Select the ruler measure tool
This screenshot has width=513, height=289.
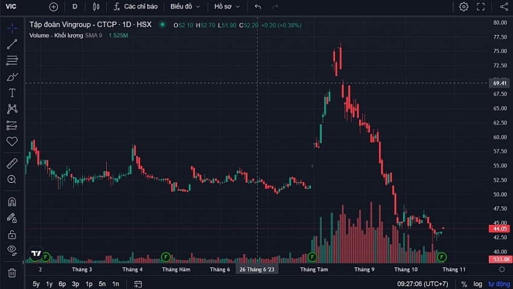coord(12,163)
